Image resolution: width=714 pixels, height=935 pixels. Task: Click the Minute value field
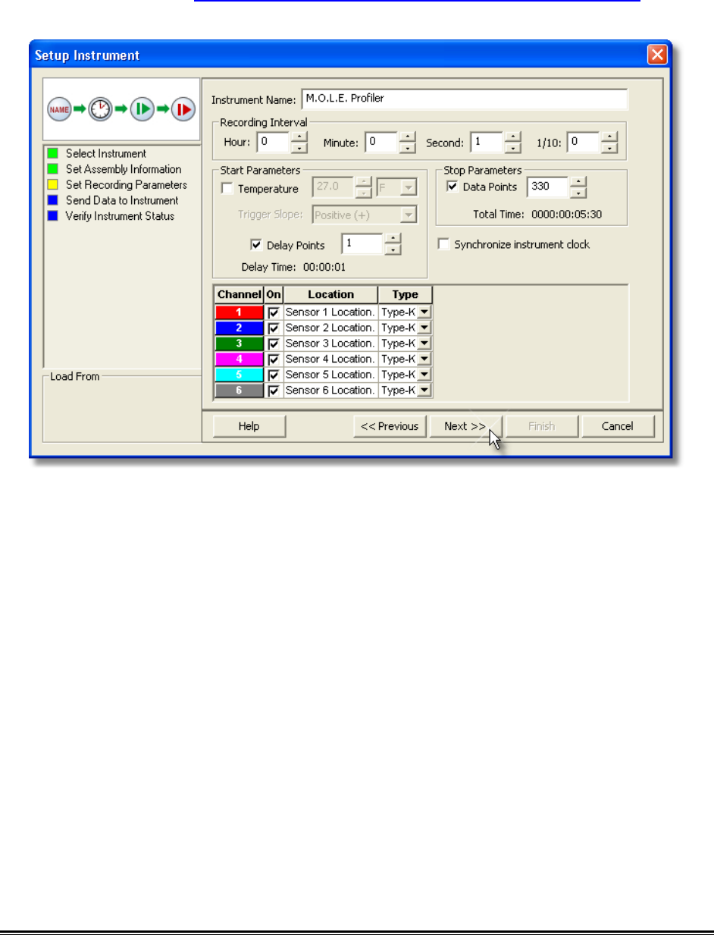pyautogui.click(x=382, y=142)
